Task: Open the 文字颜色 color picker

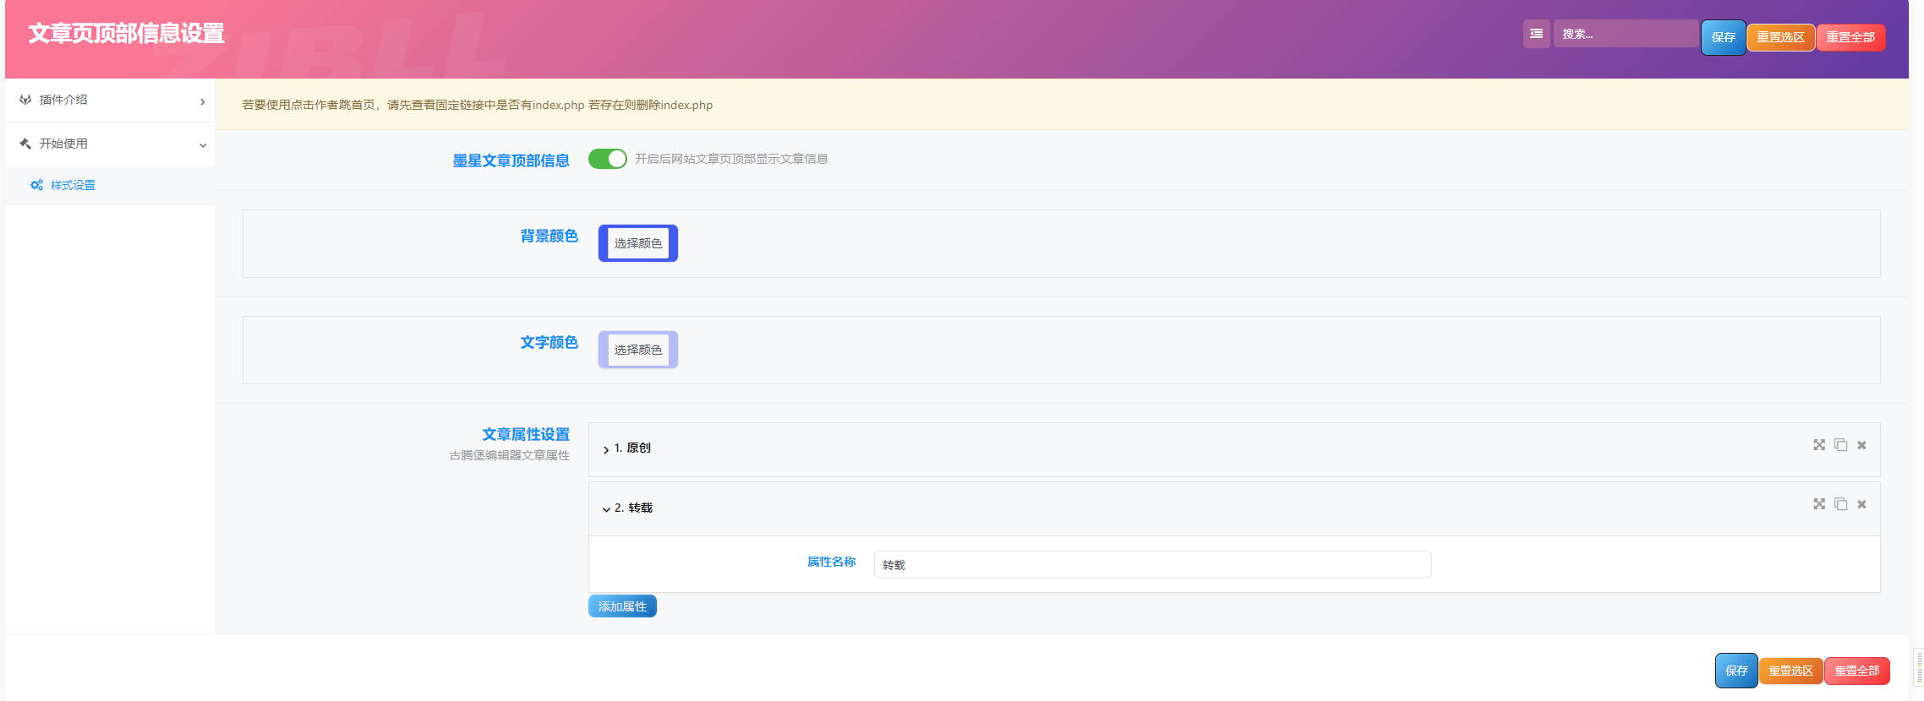Action: [638, 350]
